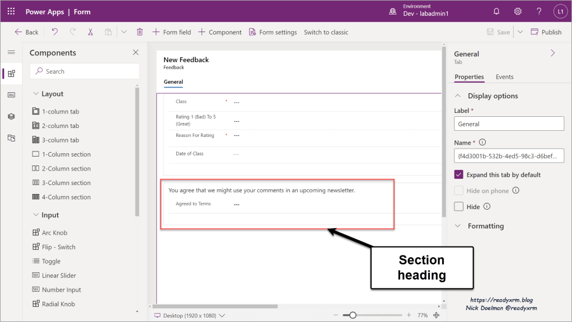572x322 pixels.
Task: Collapse the Input components group
Action: coord(36,215)
